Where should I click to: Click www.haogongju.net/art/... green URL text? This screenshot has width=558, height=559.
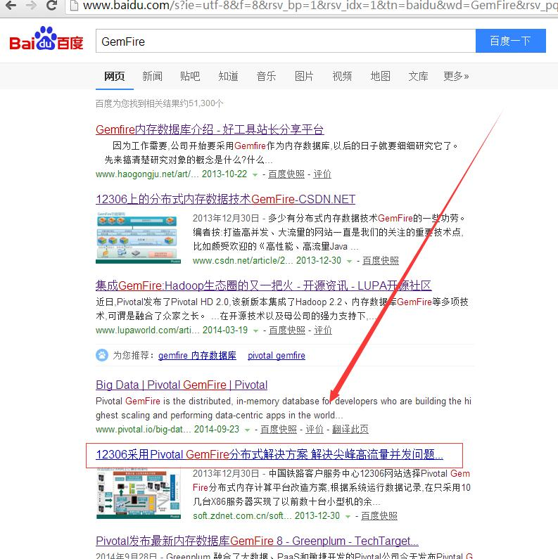(x=147, y=174)
